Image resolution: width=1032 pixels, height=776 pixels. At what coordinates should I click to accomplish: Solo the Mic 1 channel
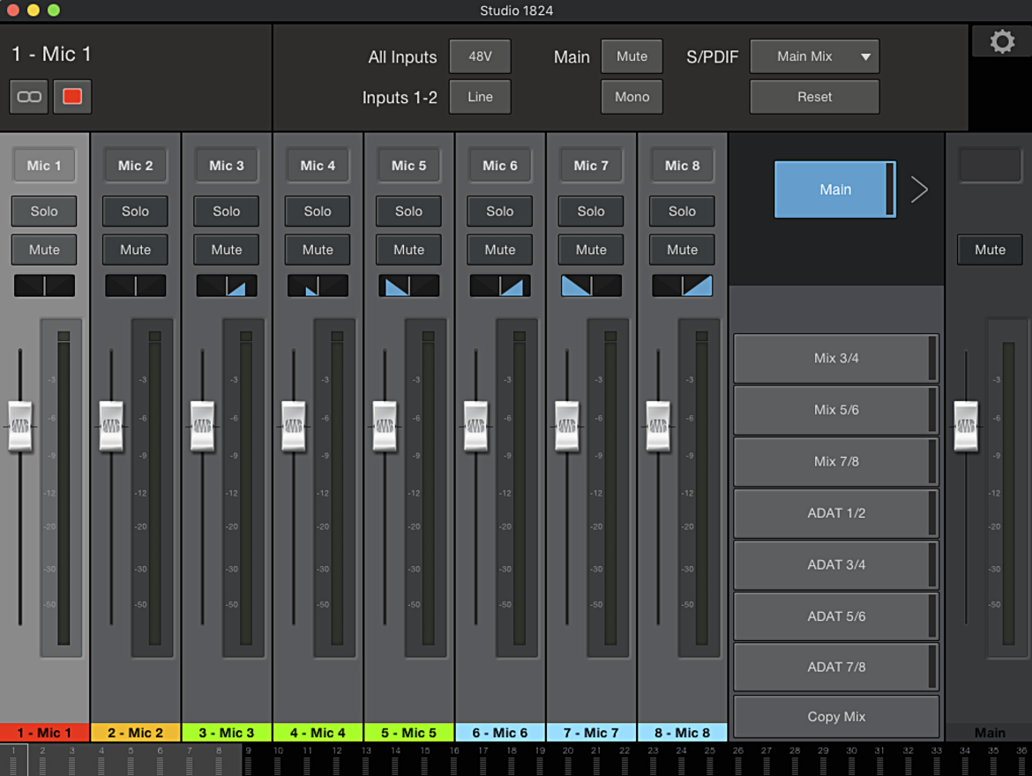[x=44, y=212]
